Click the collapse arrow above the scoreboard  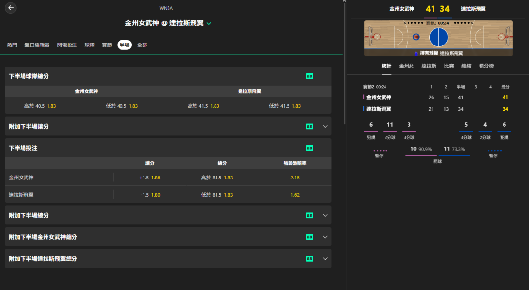tap(344, 1)
